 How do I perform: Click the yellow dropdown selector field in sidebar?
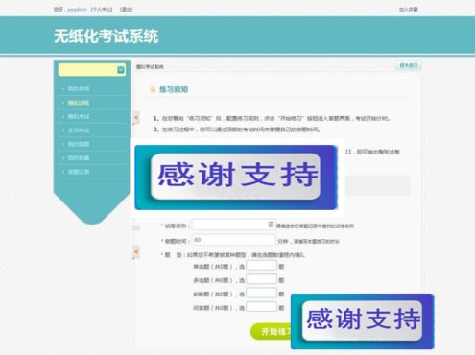pos(92,70)
